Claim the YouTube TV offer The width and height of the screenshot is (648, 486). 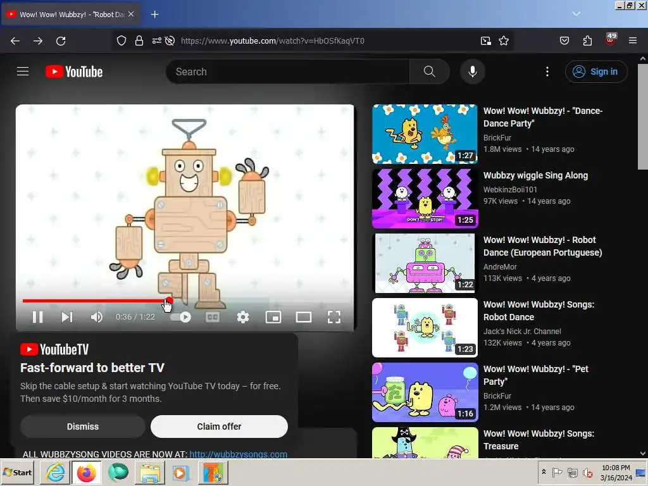click(219, 427)
